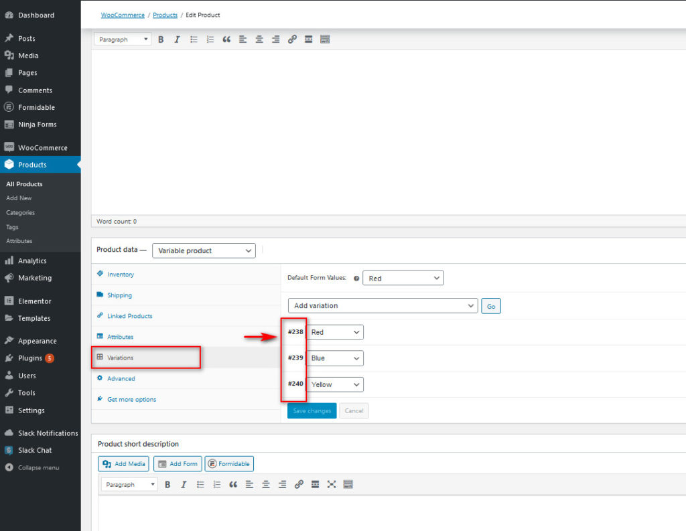Viewport: 686px width, 531px height.
Task: Toggle bold in short description editor
Action: pyautogui.click(x=167, y=485)
